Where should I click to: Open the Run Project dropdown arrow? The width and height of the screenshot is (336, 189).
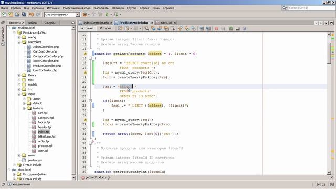111,14
